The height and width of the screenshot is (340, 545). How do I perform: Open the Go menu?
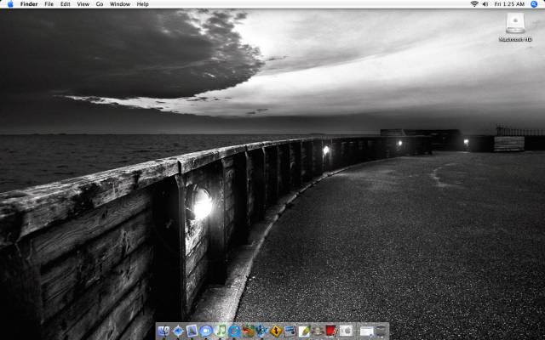pos(100,4)
